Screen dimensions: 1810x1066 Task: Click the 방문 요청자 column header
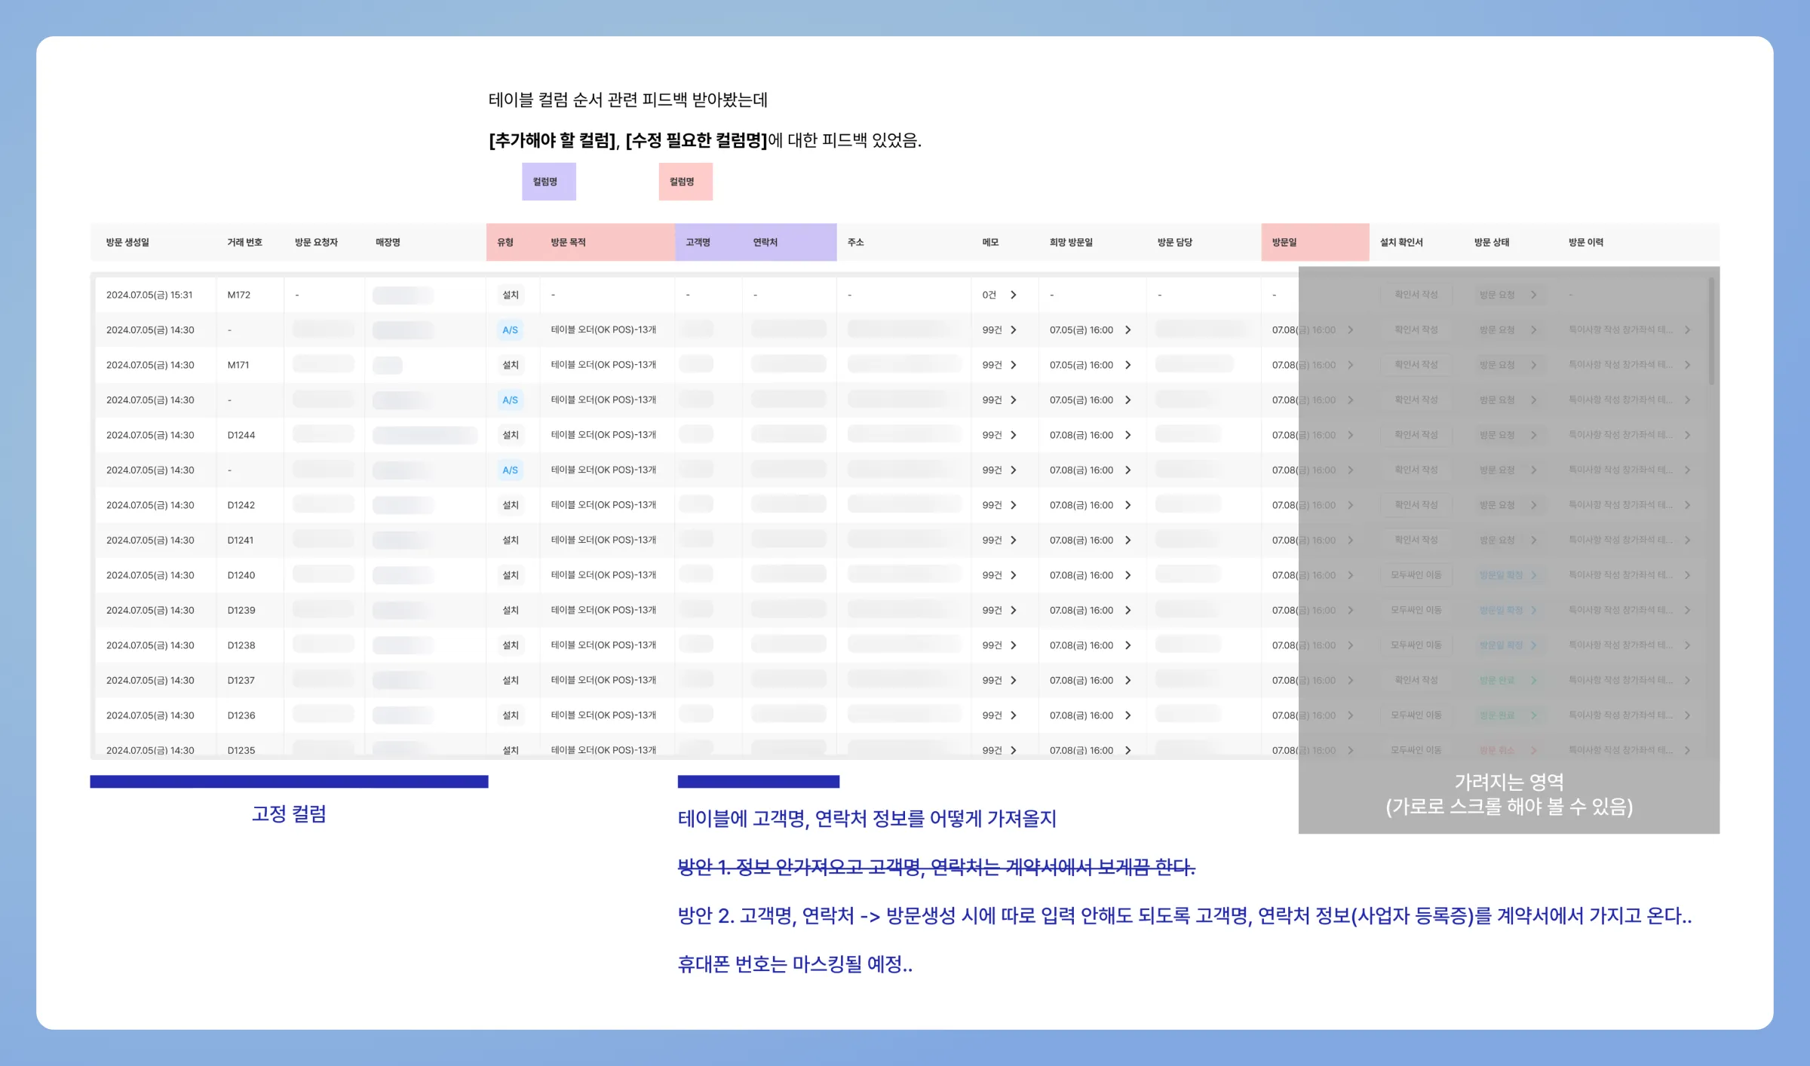click(x=316, y=242)
